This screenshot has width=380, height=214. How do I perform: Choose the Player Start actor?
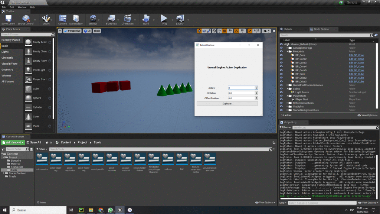(x=28, y=80)
